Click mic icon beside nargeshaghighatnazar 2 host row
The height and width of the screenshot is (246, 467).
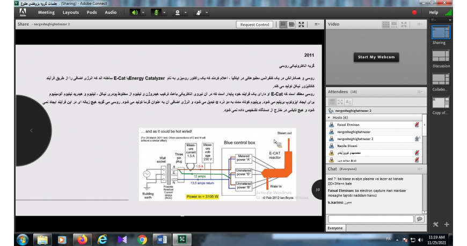coord(417,139)
